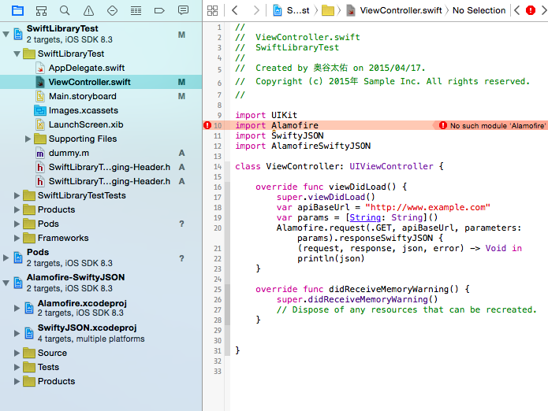Collapse the SwiftLibraryTest project root
The image size is (548, 411).
(6, 34)
